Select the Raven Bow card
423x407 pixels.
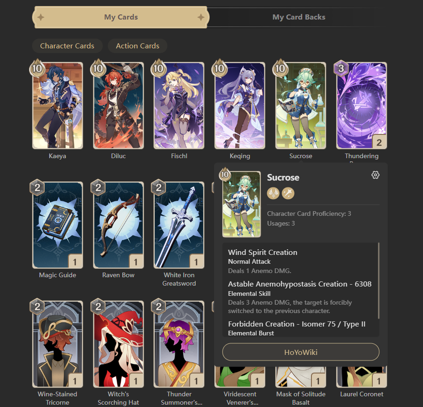(x=119, y=225)
